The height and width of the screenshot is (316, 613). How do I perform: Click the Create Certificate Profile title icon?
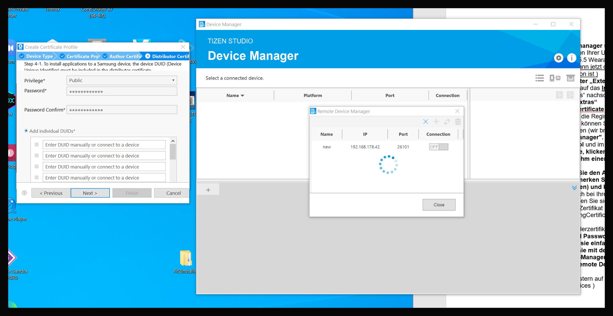[x=20, y=47]
